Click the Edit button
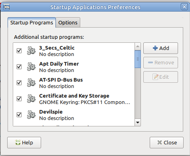Image resolution: width=190 pixels, height=156 pixels. pos(160,77)
